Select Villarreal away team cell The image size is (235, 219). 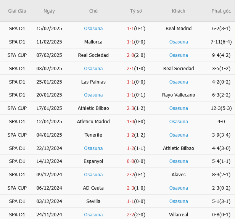(x=179, y=215)
